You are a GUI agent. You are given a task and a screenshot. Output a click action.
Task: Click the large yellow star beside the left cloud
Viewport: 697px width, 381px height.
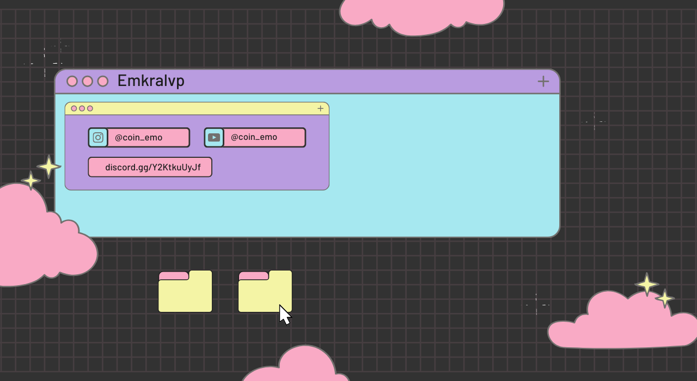pos(49,167)
